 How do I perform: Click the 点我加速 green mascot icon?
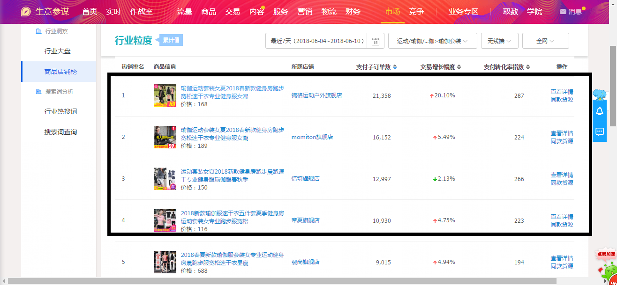pos(605,264)
